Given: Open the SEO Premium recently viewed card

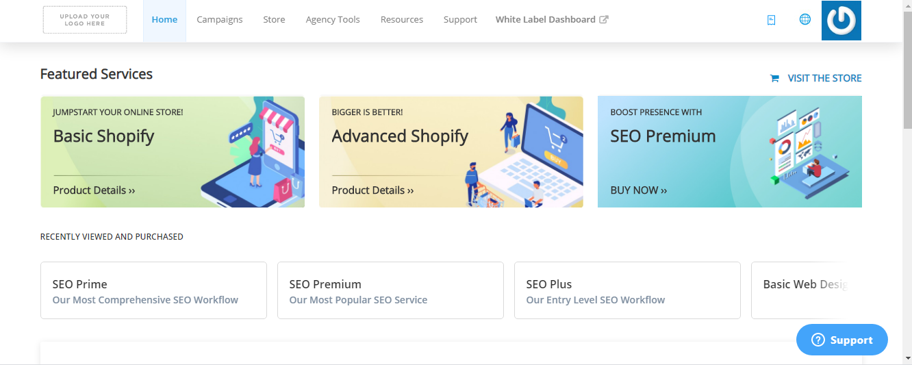Looking at the screenshot, I should click(x=390, y=290).
